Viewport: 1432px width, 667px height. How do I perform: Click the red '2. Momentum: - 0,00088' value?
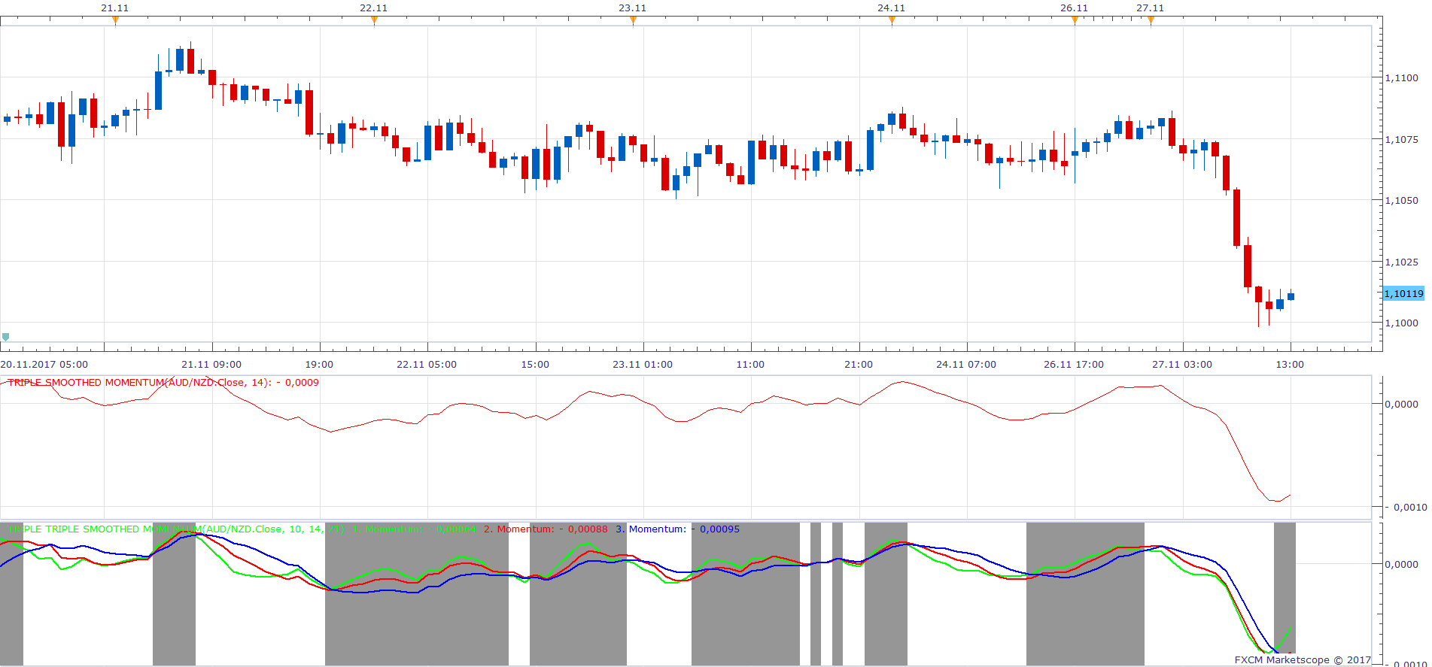[x=546, y=529]
